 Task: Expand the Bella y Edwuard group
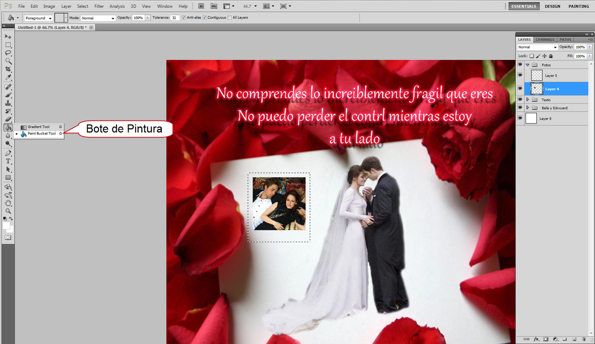pos(527,107)
